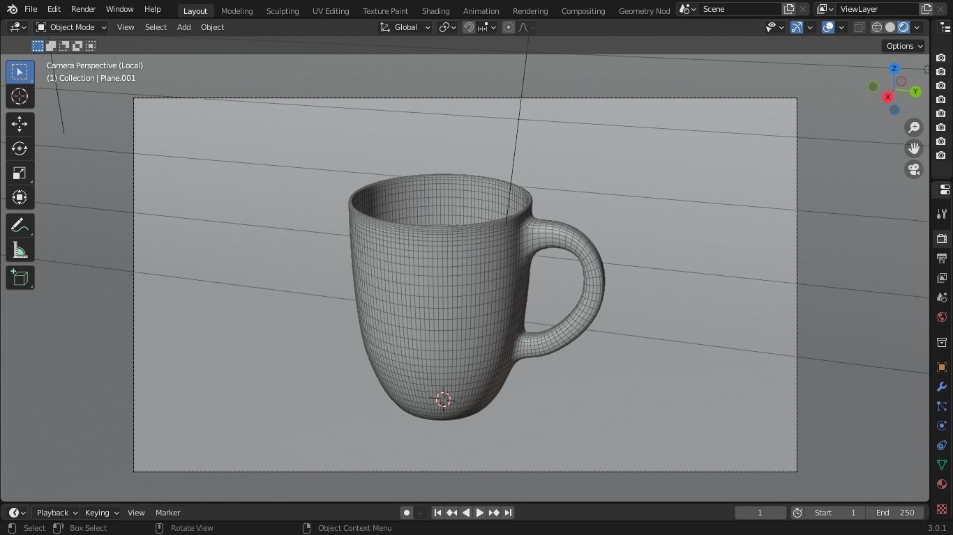The image size is (953, 535).
Task: Click the current frame field
Action: 760,513
